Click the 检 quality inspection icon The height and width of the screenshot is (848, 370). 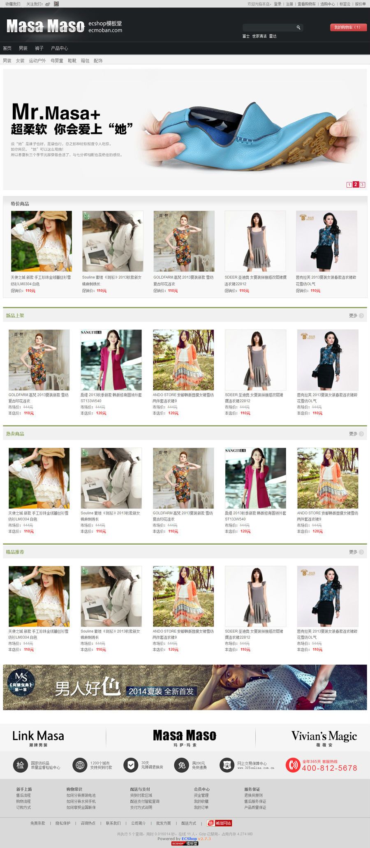[x=20, y=765]
